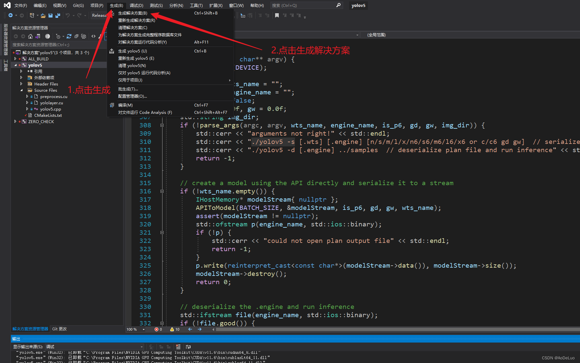Click the collapse all icon in Solution Explorer
The width and height of the screenshot is (580, 363).
(76, 36)
